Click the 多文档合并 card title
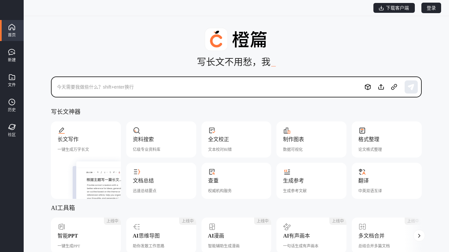Viewport: 449px width, 252px height. pos(371,236)
